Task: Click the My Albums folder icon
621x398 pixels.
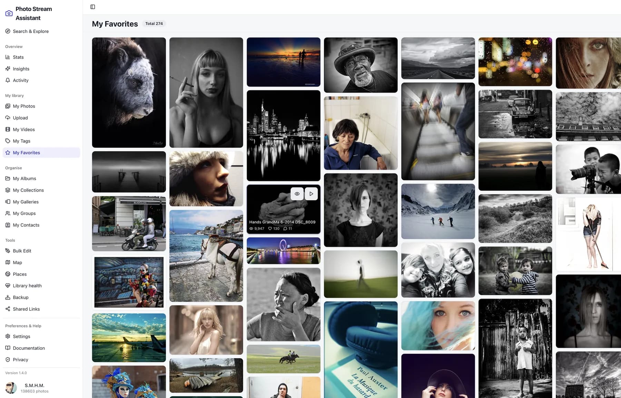Action: point(8,178)
